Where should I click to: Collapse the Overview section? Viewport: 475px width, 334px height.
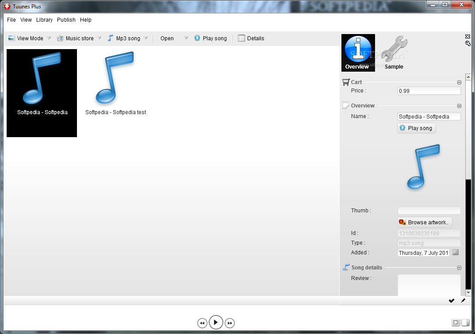(x=459, y=106)
